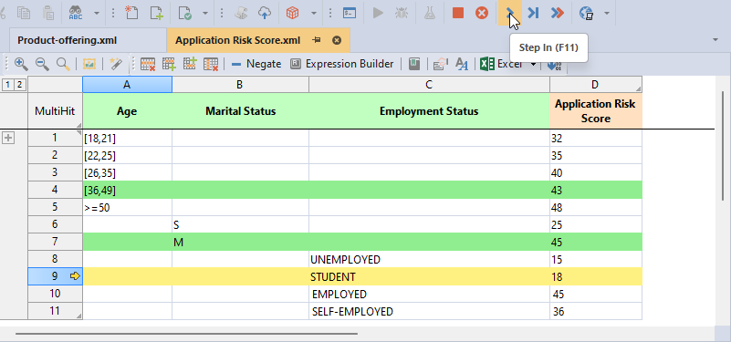Open the dropdown next to the globe icon

tap(607, 13)
